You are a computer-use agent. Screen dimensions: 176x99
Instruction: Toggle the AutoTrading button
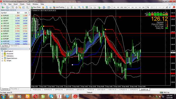pyautogui.click(x=58, y=7)
